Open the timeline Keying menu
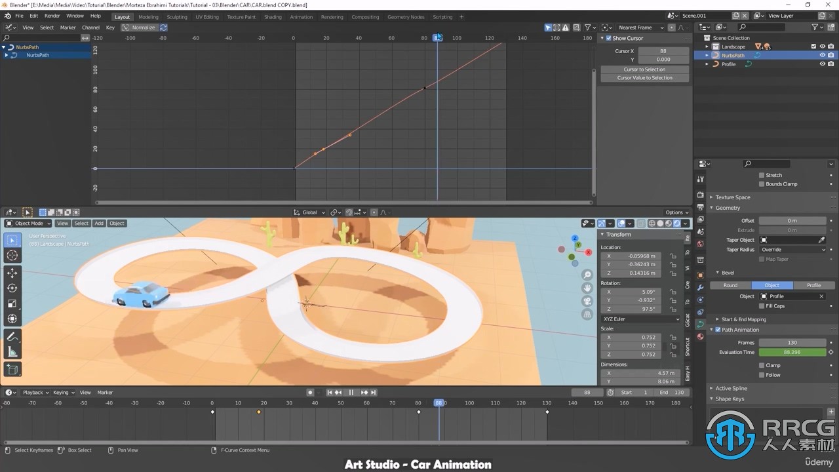The width and height of the screenshot is (839, 472). (63, 393)
